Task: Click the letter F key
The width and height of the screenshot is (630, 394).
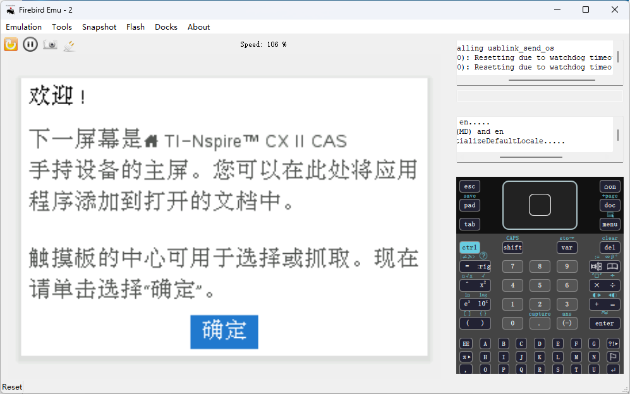Action: point(576,343)
